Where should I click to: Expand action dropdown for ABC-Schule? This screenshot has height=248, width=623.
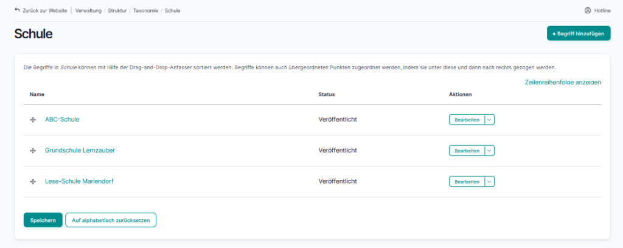pyautogui.click(x=490, y=120)
